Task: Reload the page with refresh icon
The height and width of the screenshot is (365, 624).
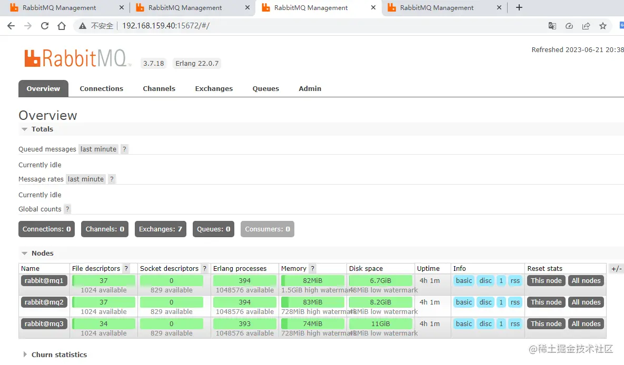Action: coord(45,26)
